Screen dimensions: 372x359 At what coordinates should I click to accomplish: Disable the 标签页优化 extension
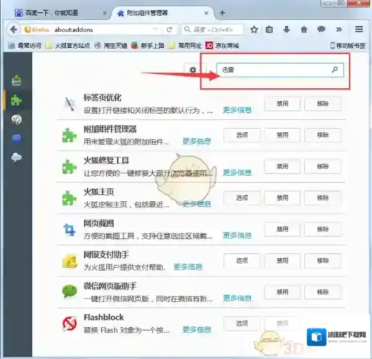pyautogui.click(x=283, y=104)
